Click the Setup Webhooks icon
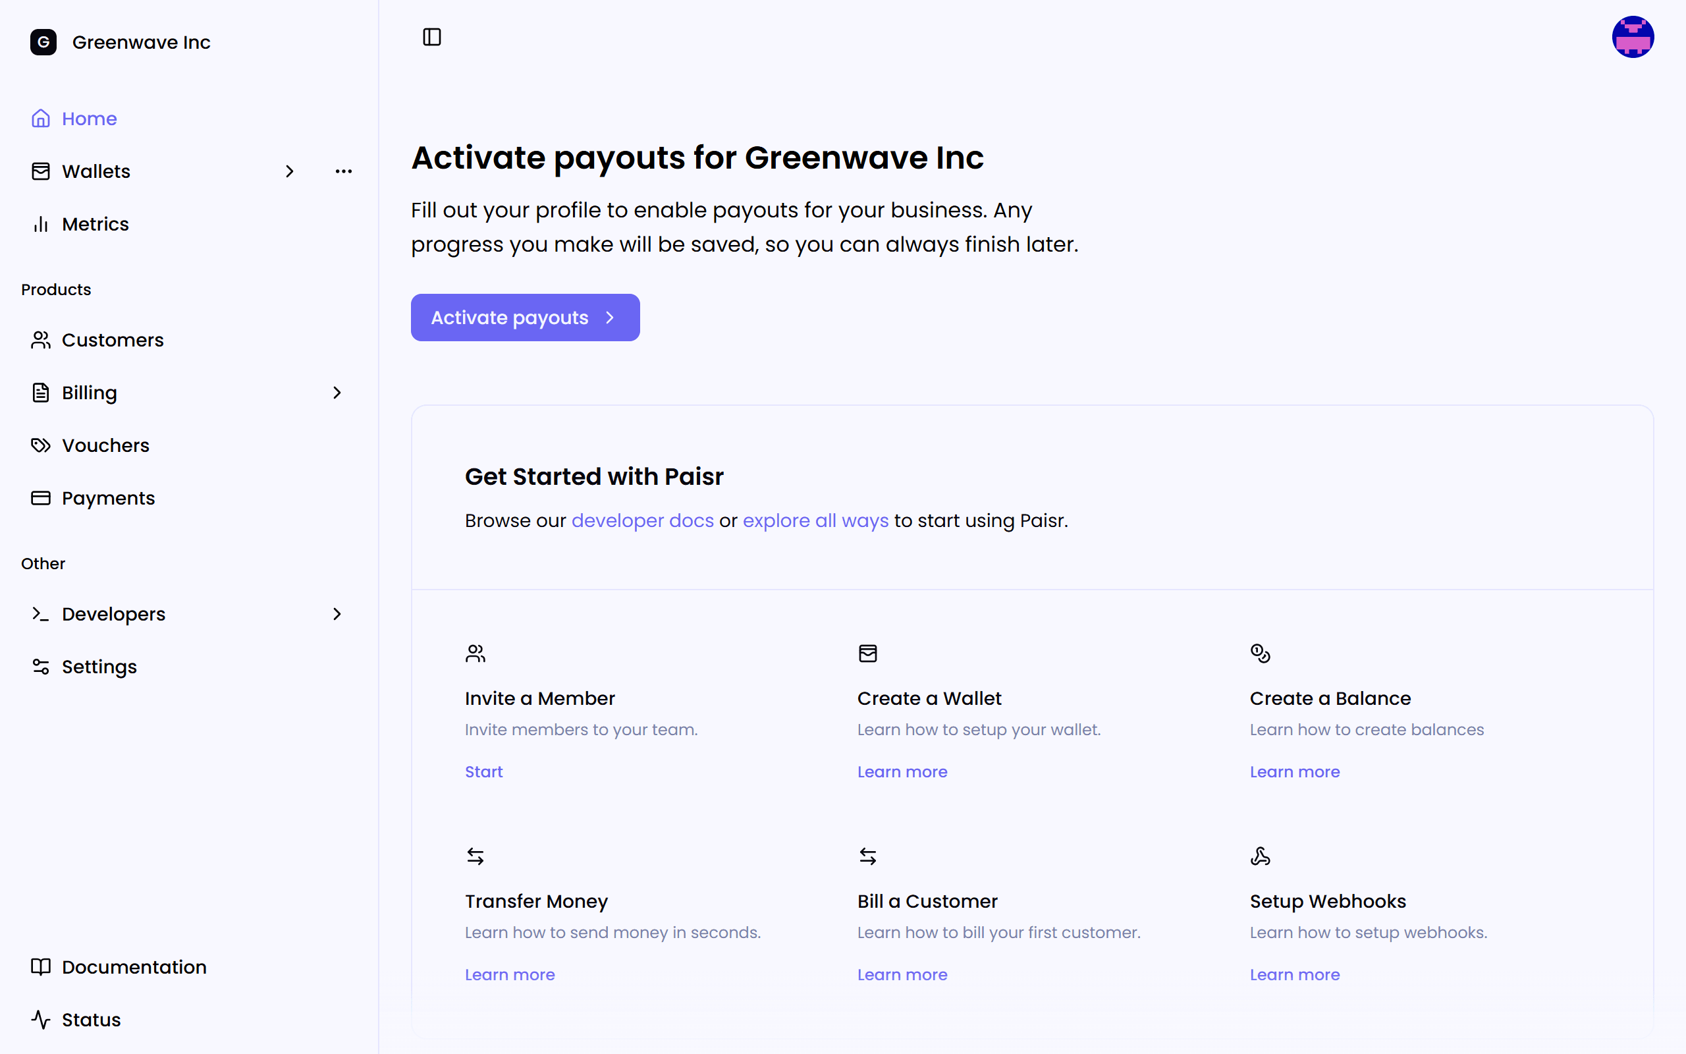 point(1260,856)
